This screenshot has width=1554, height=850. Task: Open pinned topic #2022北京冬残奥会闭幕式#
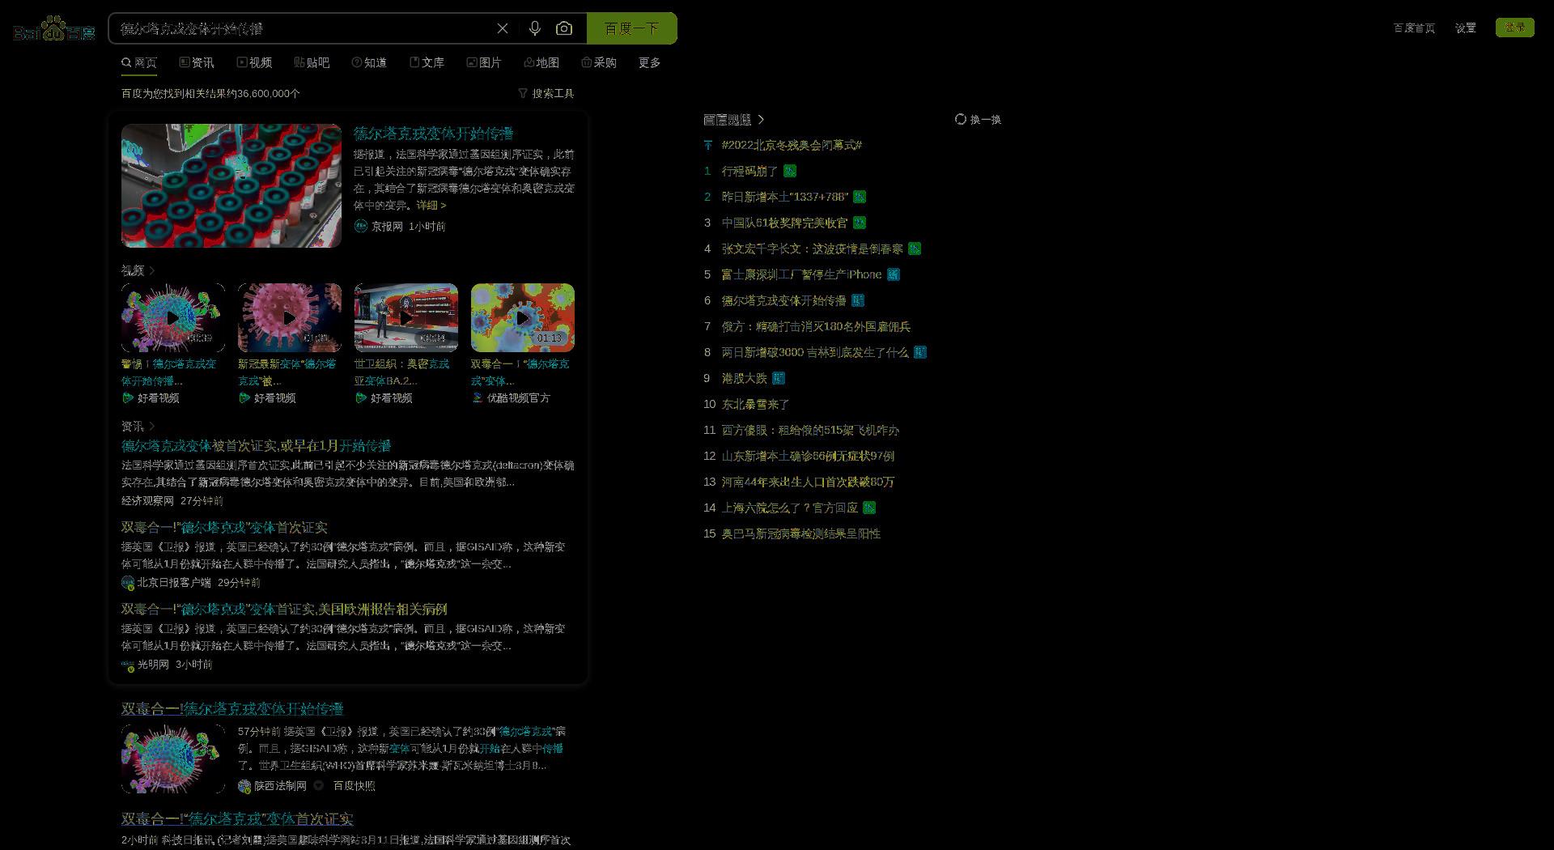[x=792, y=145]
